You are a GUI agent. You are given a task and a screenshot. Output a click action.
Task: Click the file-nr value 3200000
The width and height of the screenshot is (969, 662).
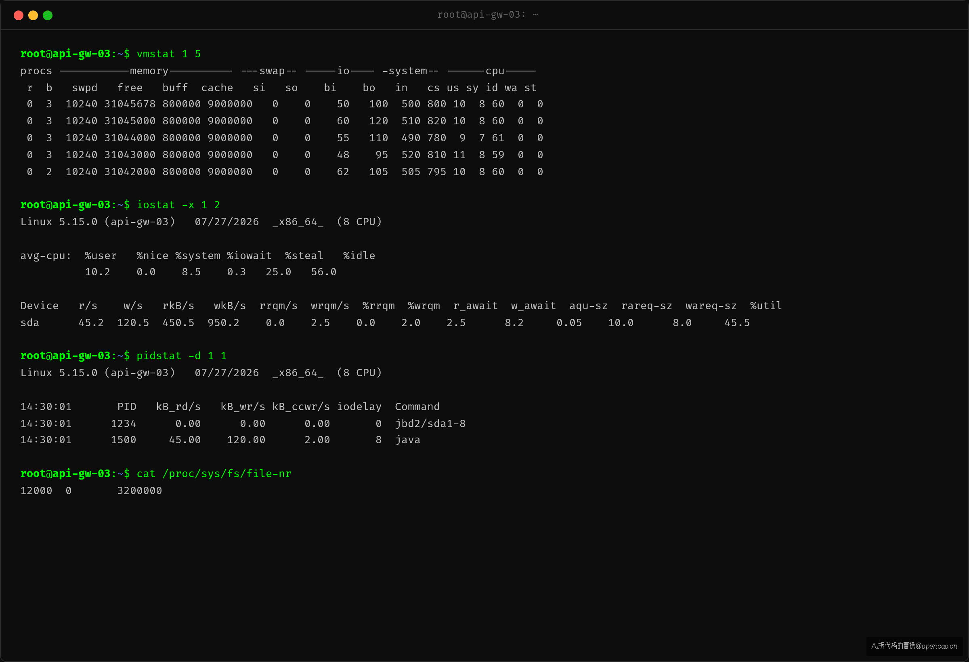[139, 491]
